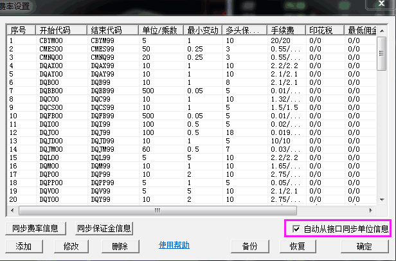Select row DQV00
Viewport: 396px width, 261px height.
point(192,191)
